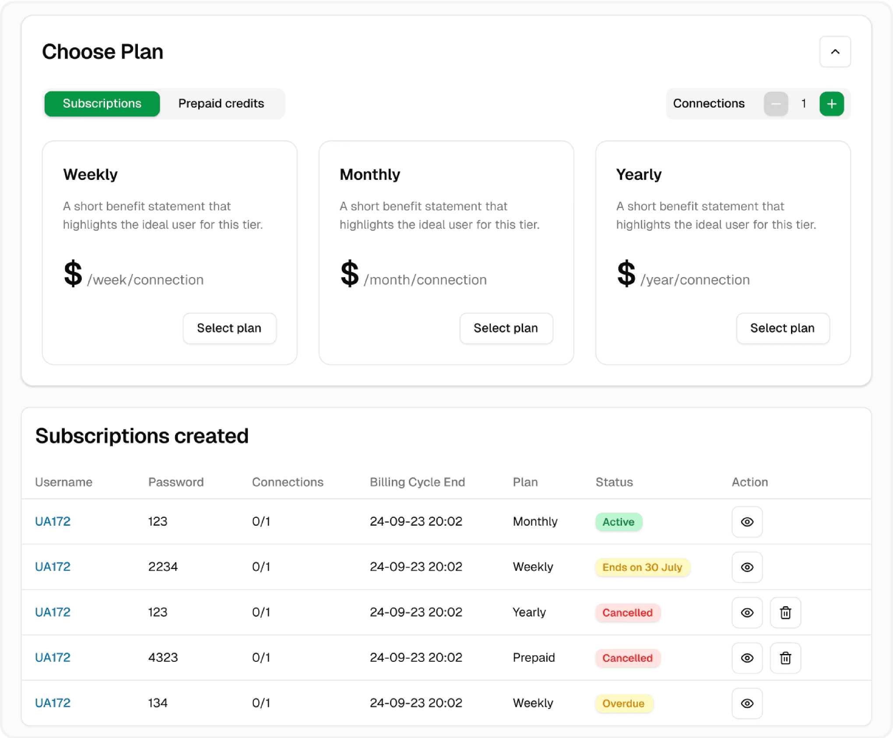Viewport: 893px width, 738px height.
Task: Click the Active status badge
Action: (618, 522)
